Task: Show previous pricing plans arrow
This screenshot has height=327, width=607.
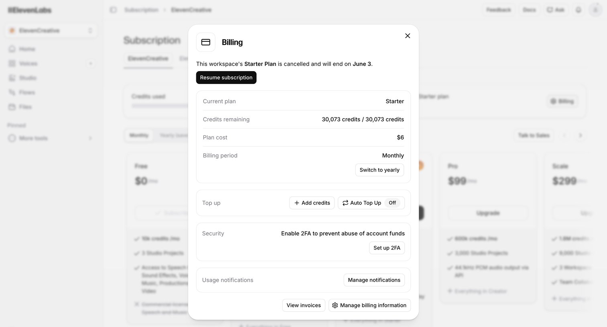Action: tap(564, 135)
